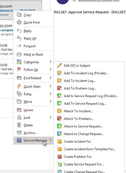Viewport: 126px width, 173px height.
Task: Expand the Quick Steps submenu arrow
Action: click(x=50, y=86)
